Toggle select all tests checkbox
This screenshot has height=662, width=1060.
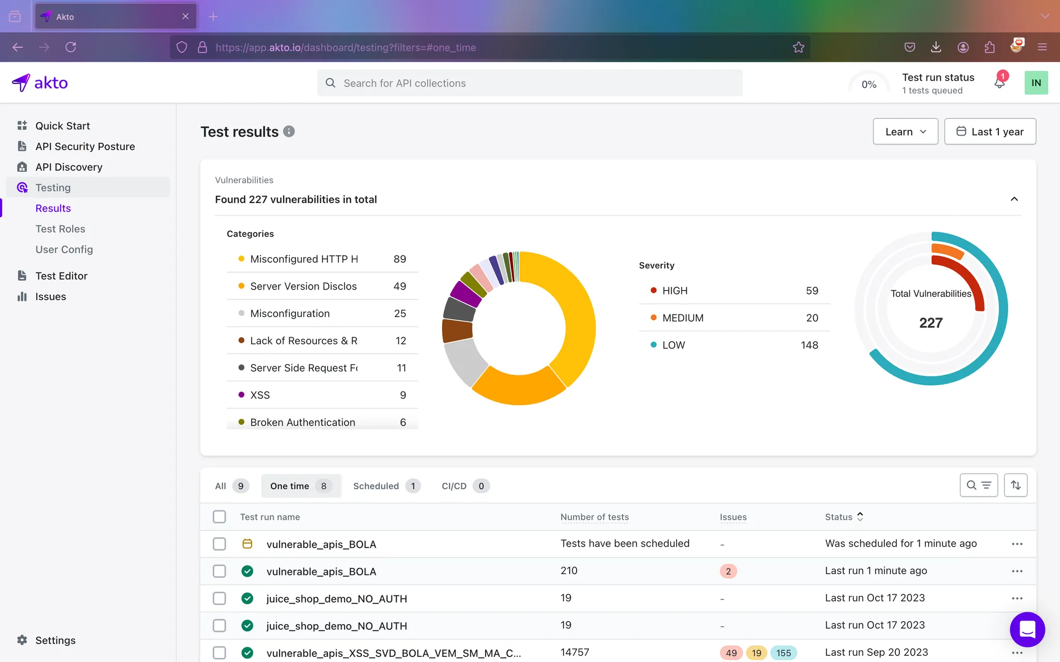pyautogui.click(x=219, y=517)
